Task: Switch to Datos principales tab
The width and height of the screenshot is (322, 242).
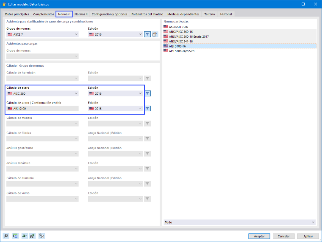Action: point(17,14)
